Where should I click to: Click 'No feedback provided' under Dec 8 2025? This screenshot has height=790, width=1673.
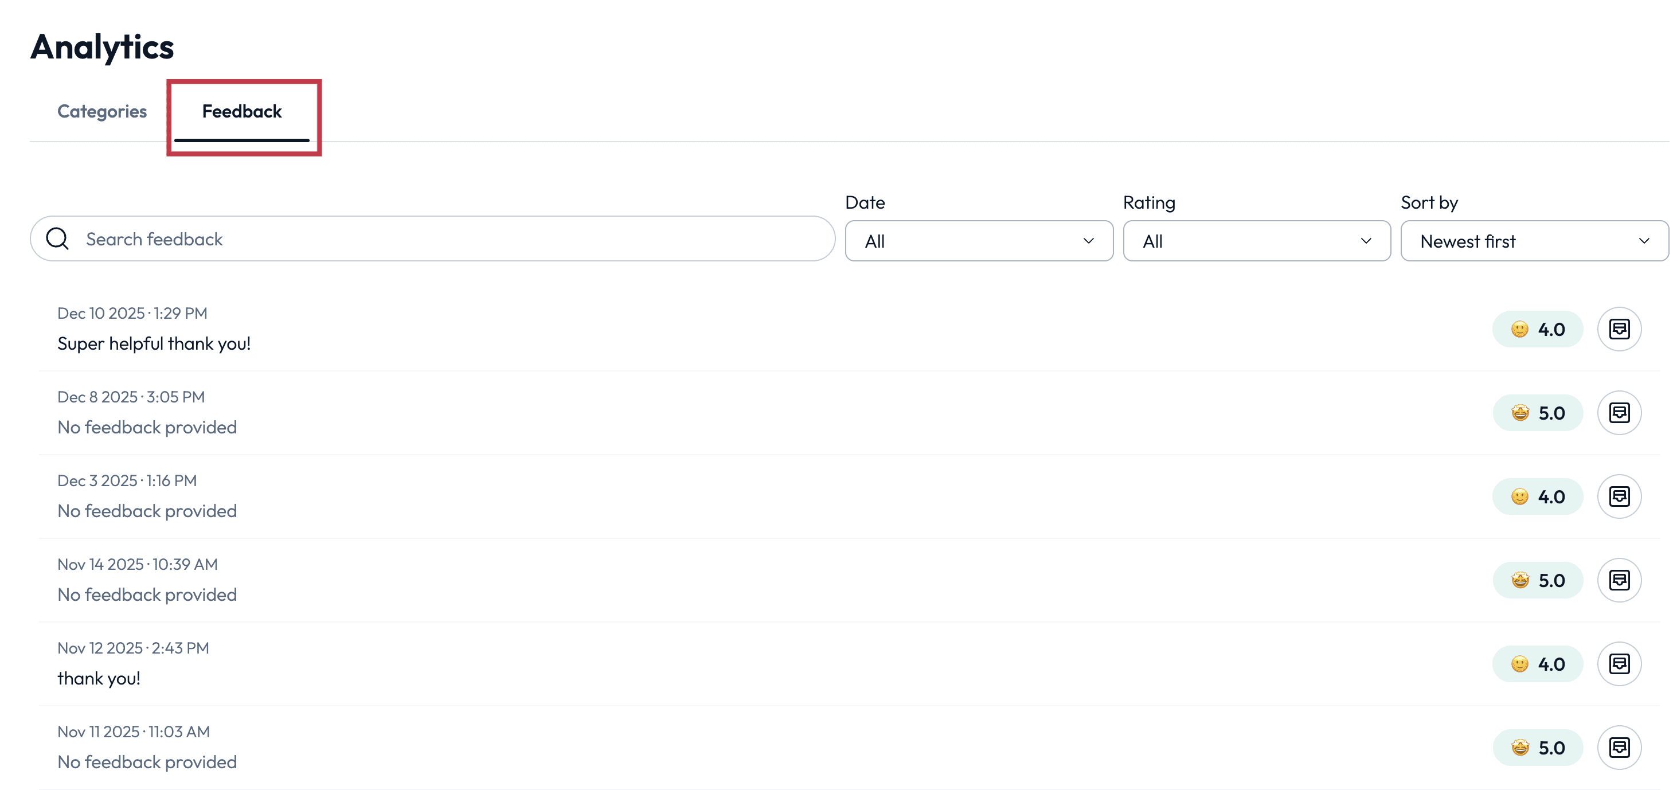tap(147, 428)
